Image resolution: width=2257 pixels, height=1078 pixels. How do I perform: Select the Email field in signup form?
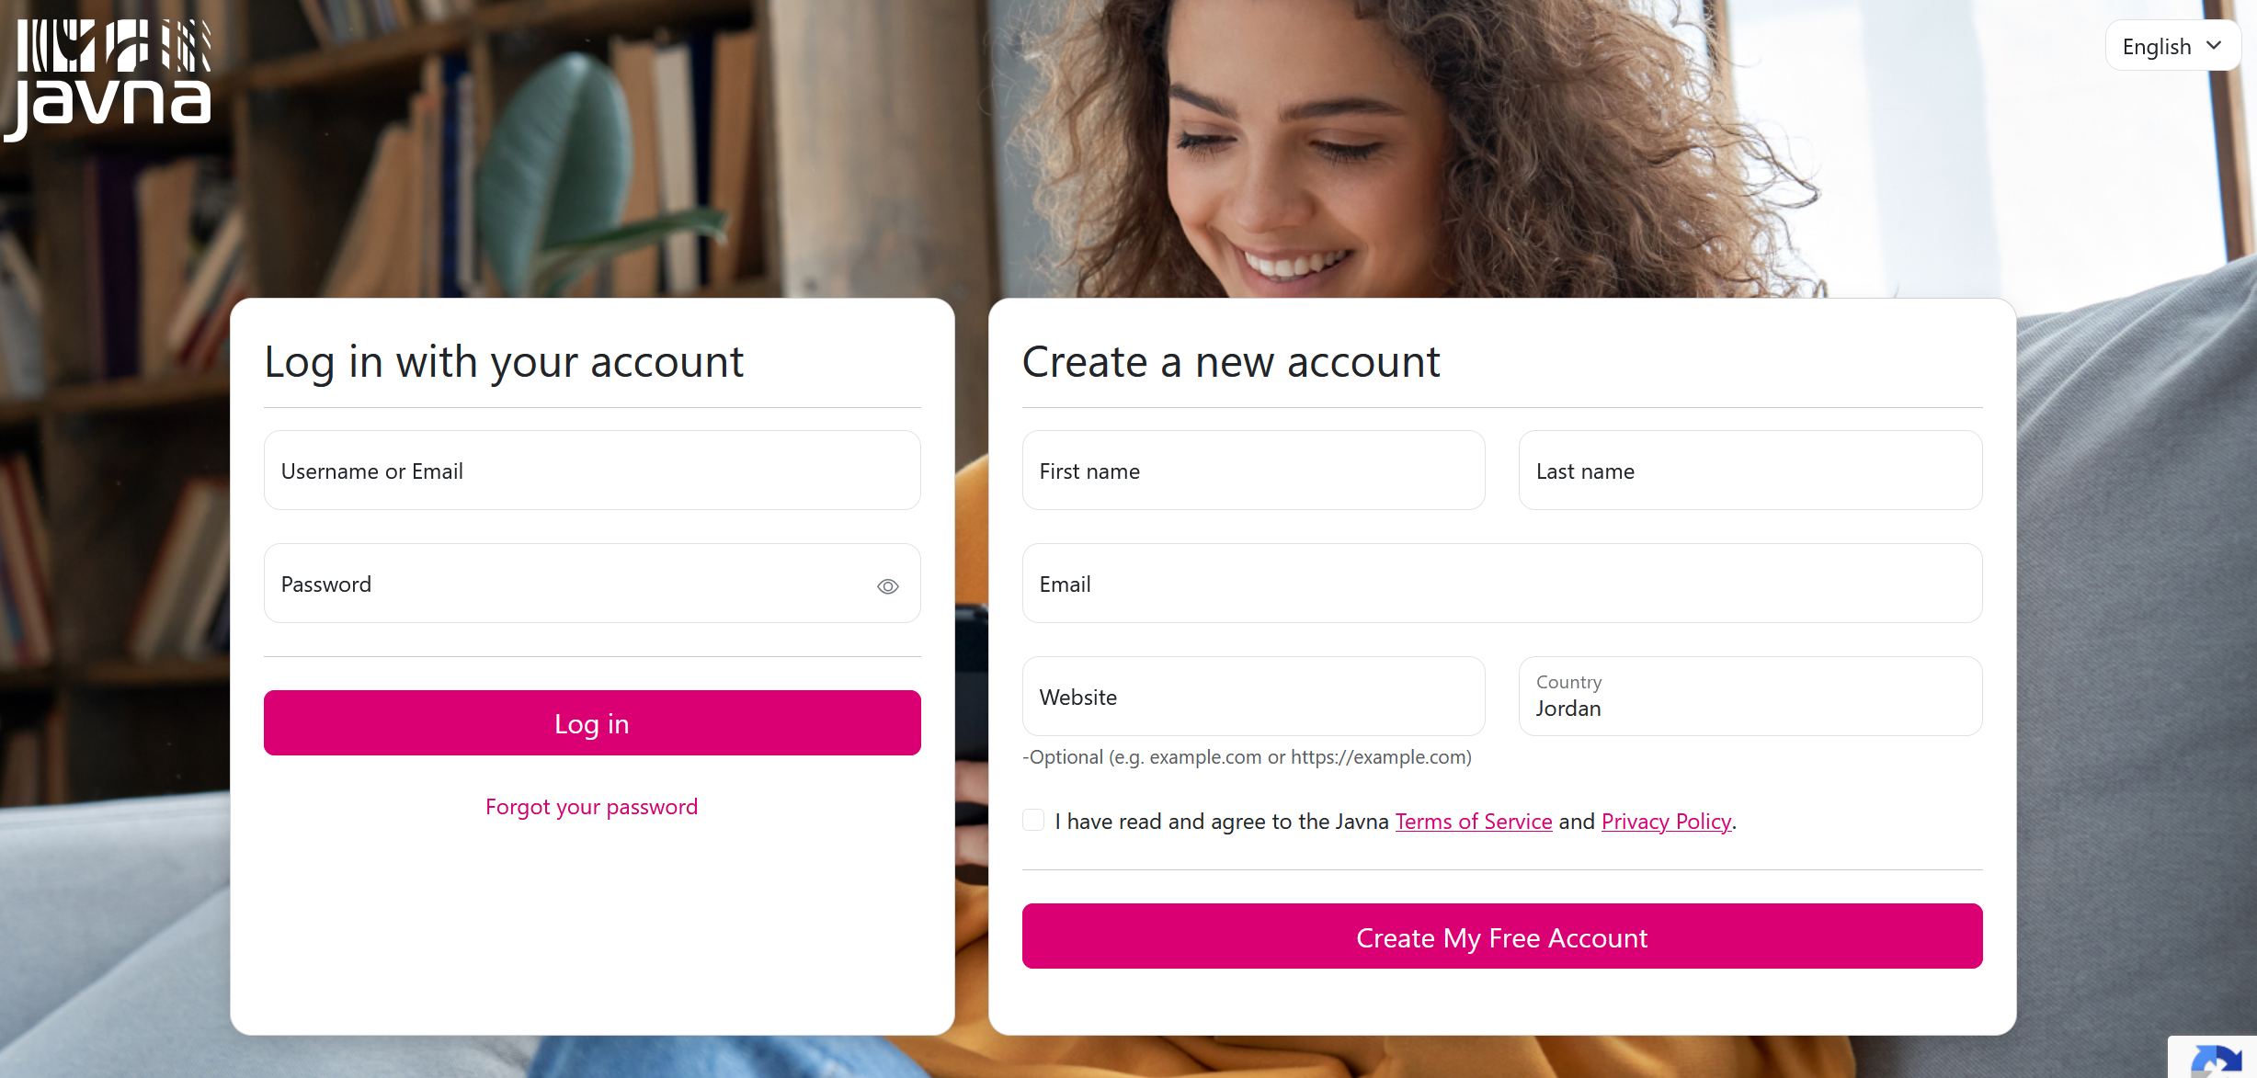pos(1502,584)
